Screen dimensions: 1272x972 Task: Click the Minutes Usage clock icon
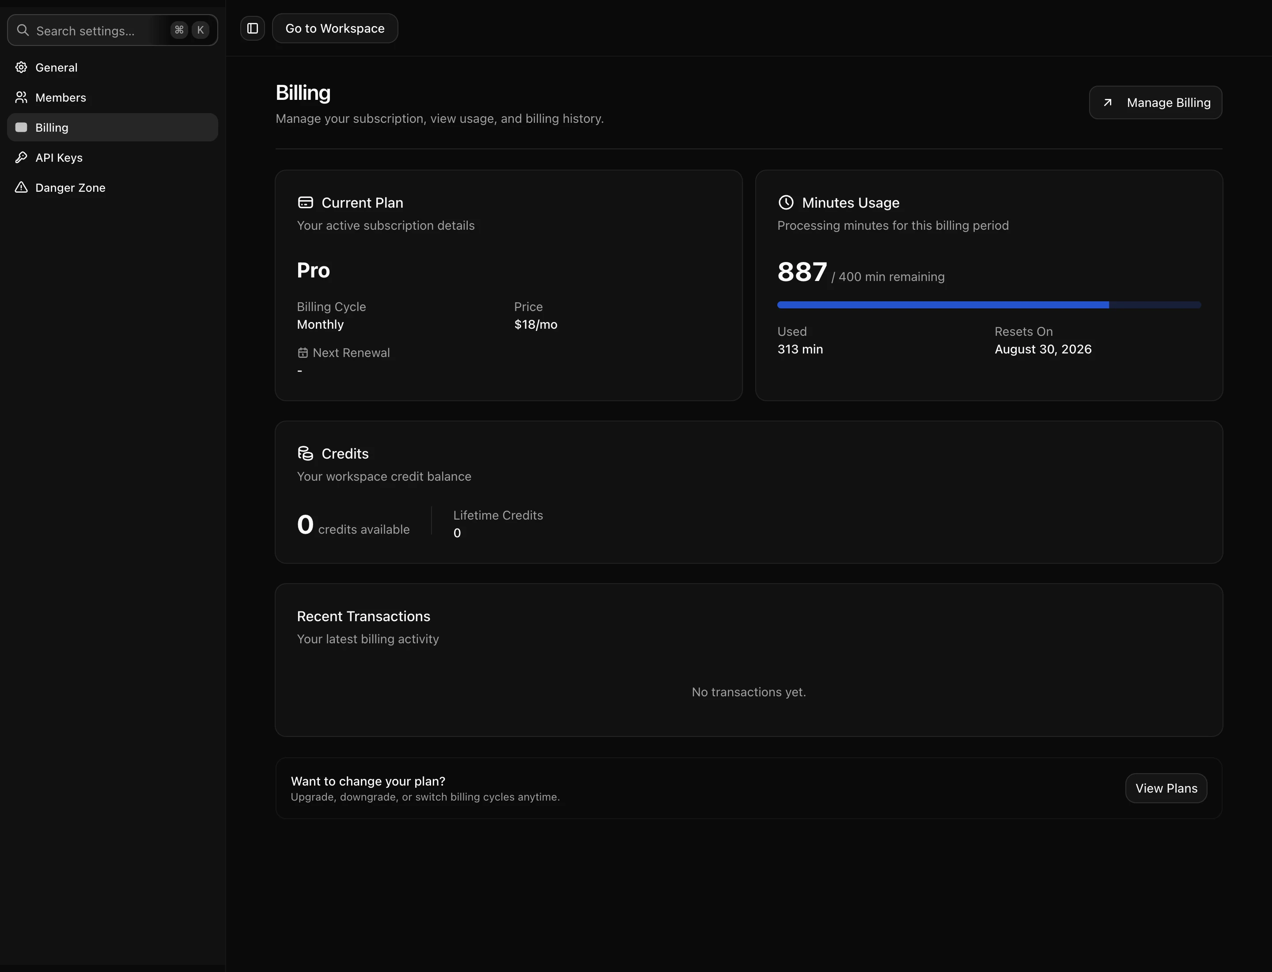click(x=786, y=202)
